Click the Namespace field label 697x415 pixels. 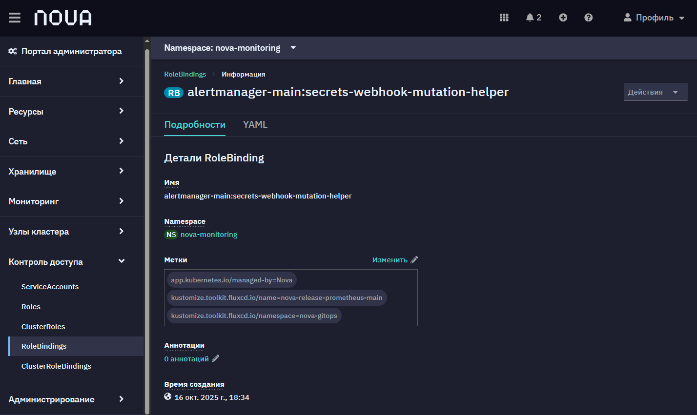coord(185,221)
